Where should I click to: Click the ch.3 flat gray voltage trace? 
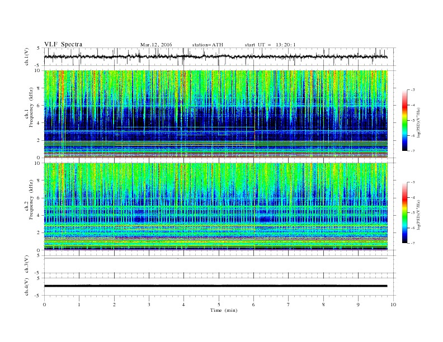coord(215,258)
